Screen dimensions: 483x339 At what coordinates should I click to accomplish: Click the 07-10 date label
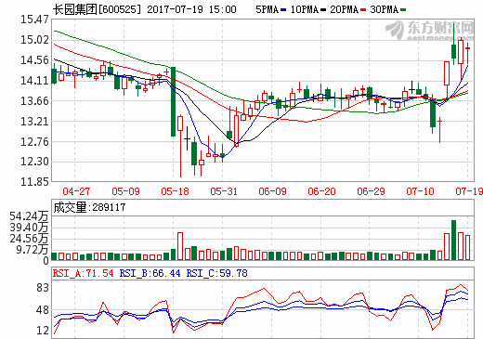[420, 191]
